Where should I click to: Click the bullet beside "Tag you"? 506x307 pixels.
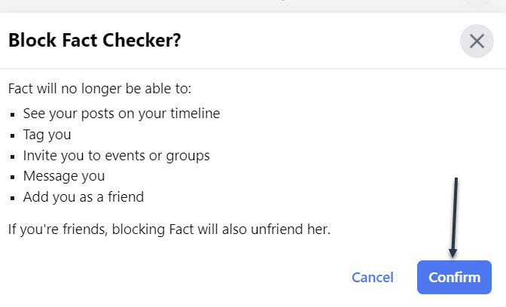coord(13,135)
